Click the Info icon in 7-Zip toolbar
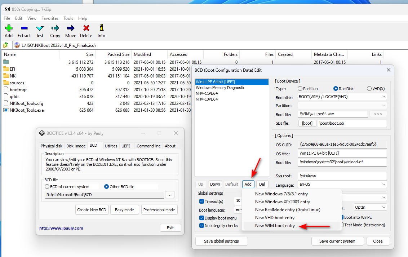Viewport: 408px width, 257px height. [x=102, y=27]
